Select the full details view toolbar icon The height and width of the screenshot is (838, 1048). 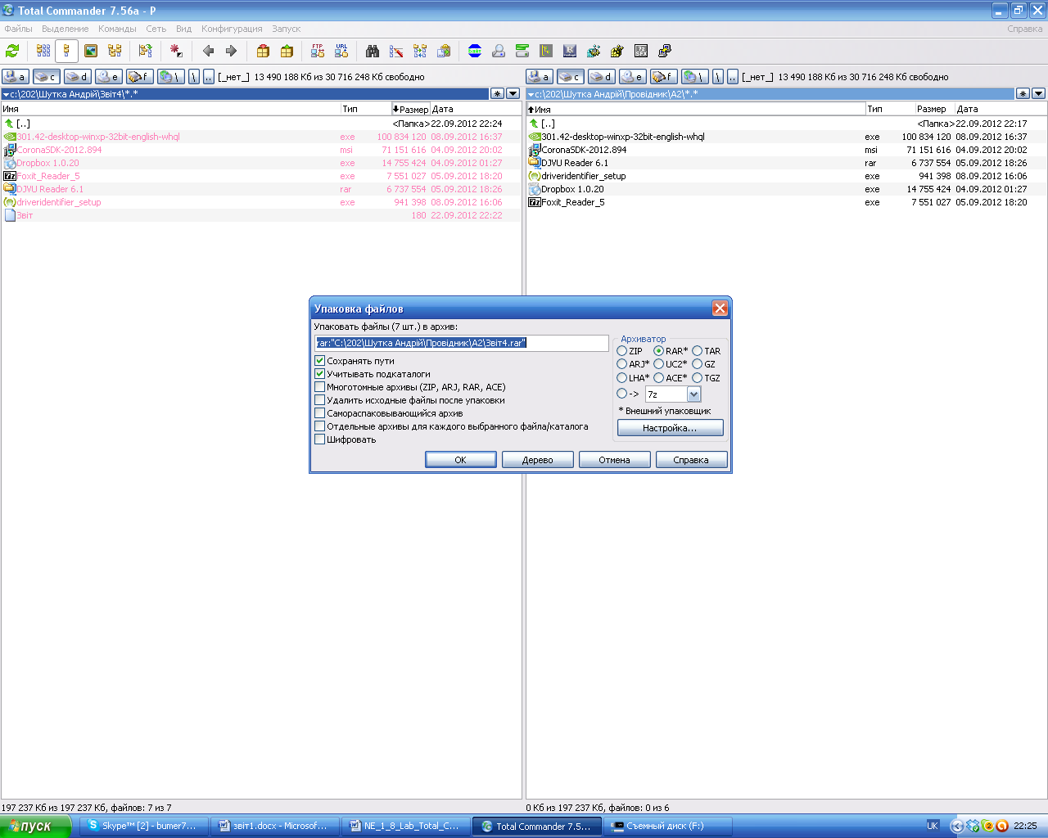[67, 51]
